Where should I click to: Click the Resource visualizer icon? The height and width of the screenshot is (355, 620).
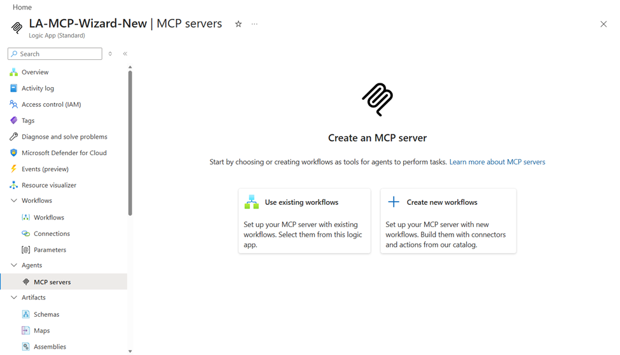pos(14,185)
